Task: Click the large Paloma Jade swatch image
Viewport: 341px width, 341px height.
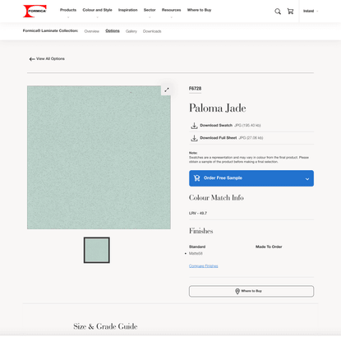Action: (x=99, y=158)
